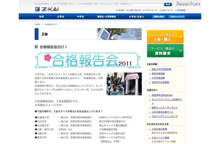Image resolution: width=220 pixels, height=144 pixels.
Task: Click the Z会の実績 sidebar heading
Action: (152, 64)
